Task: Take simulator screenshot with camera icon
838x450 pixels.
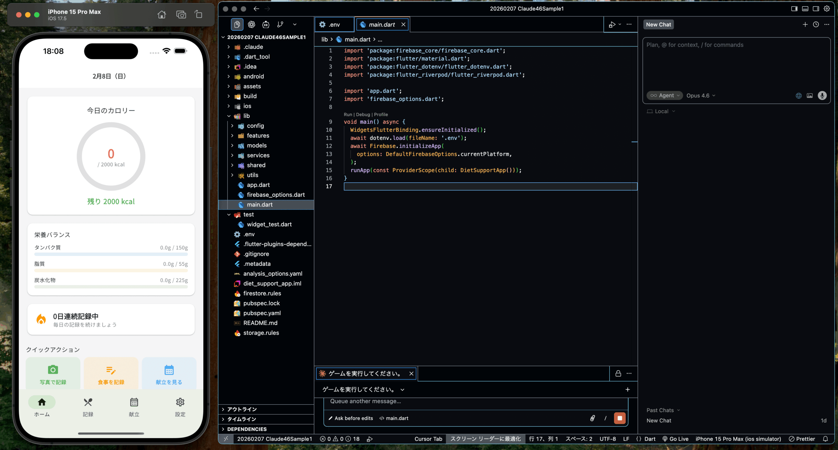Action: click(181, 14)
